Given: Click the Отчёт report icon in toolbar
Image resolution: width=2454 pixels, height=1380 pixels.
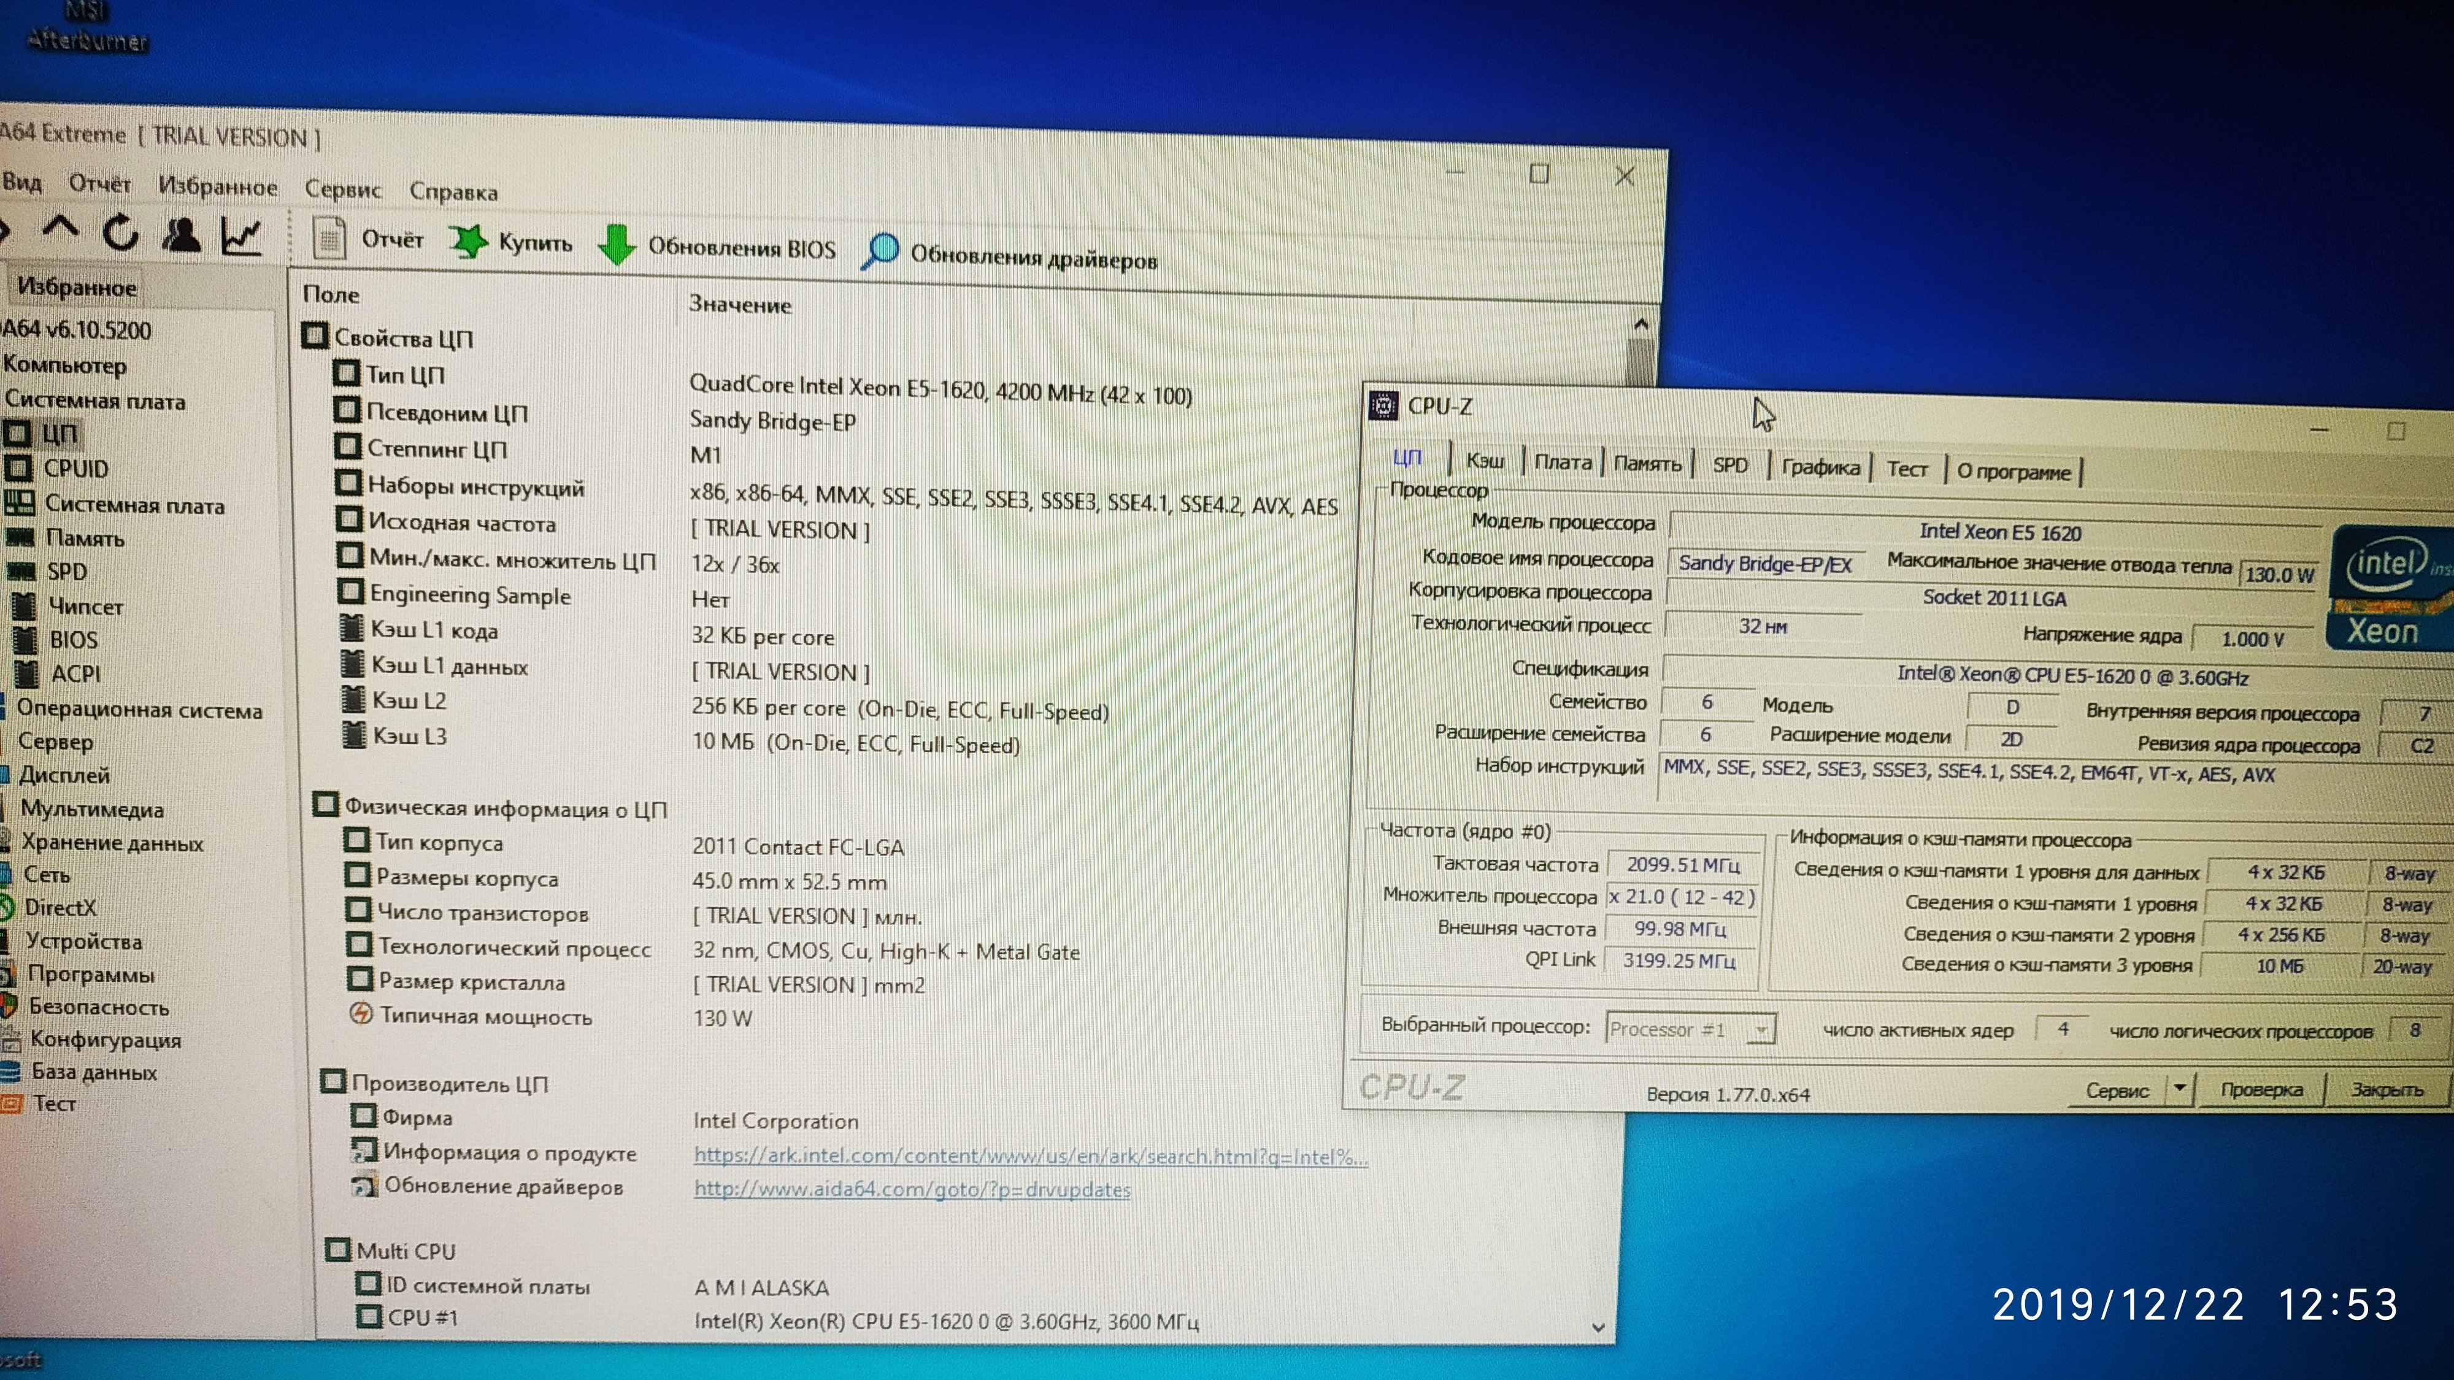Looking at the screenshot, I should (329, 238).
